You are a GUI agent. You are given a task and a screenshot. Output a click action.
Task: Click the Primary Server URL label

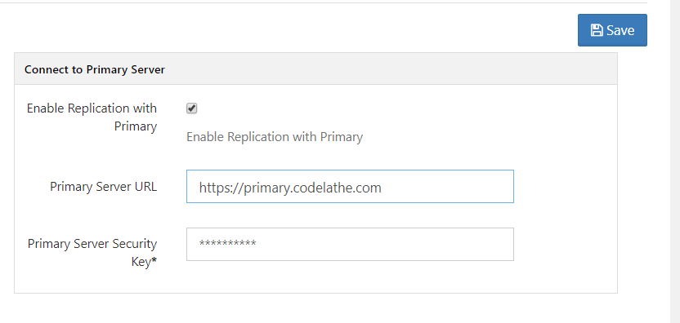coord(103,187)
